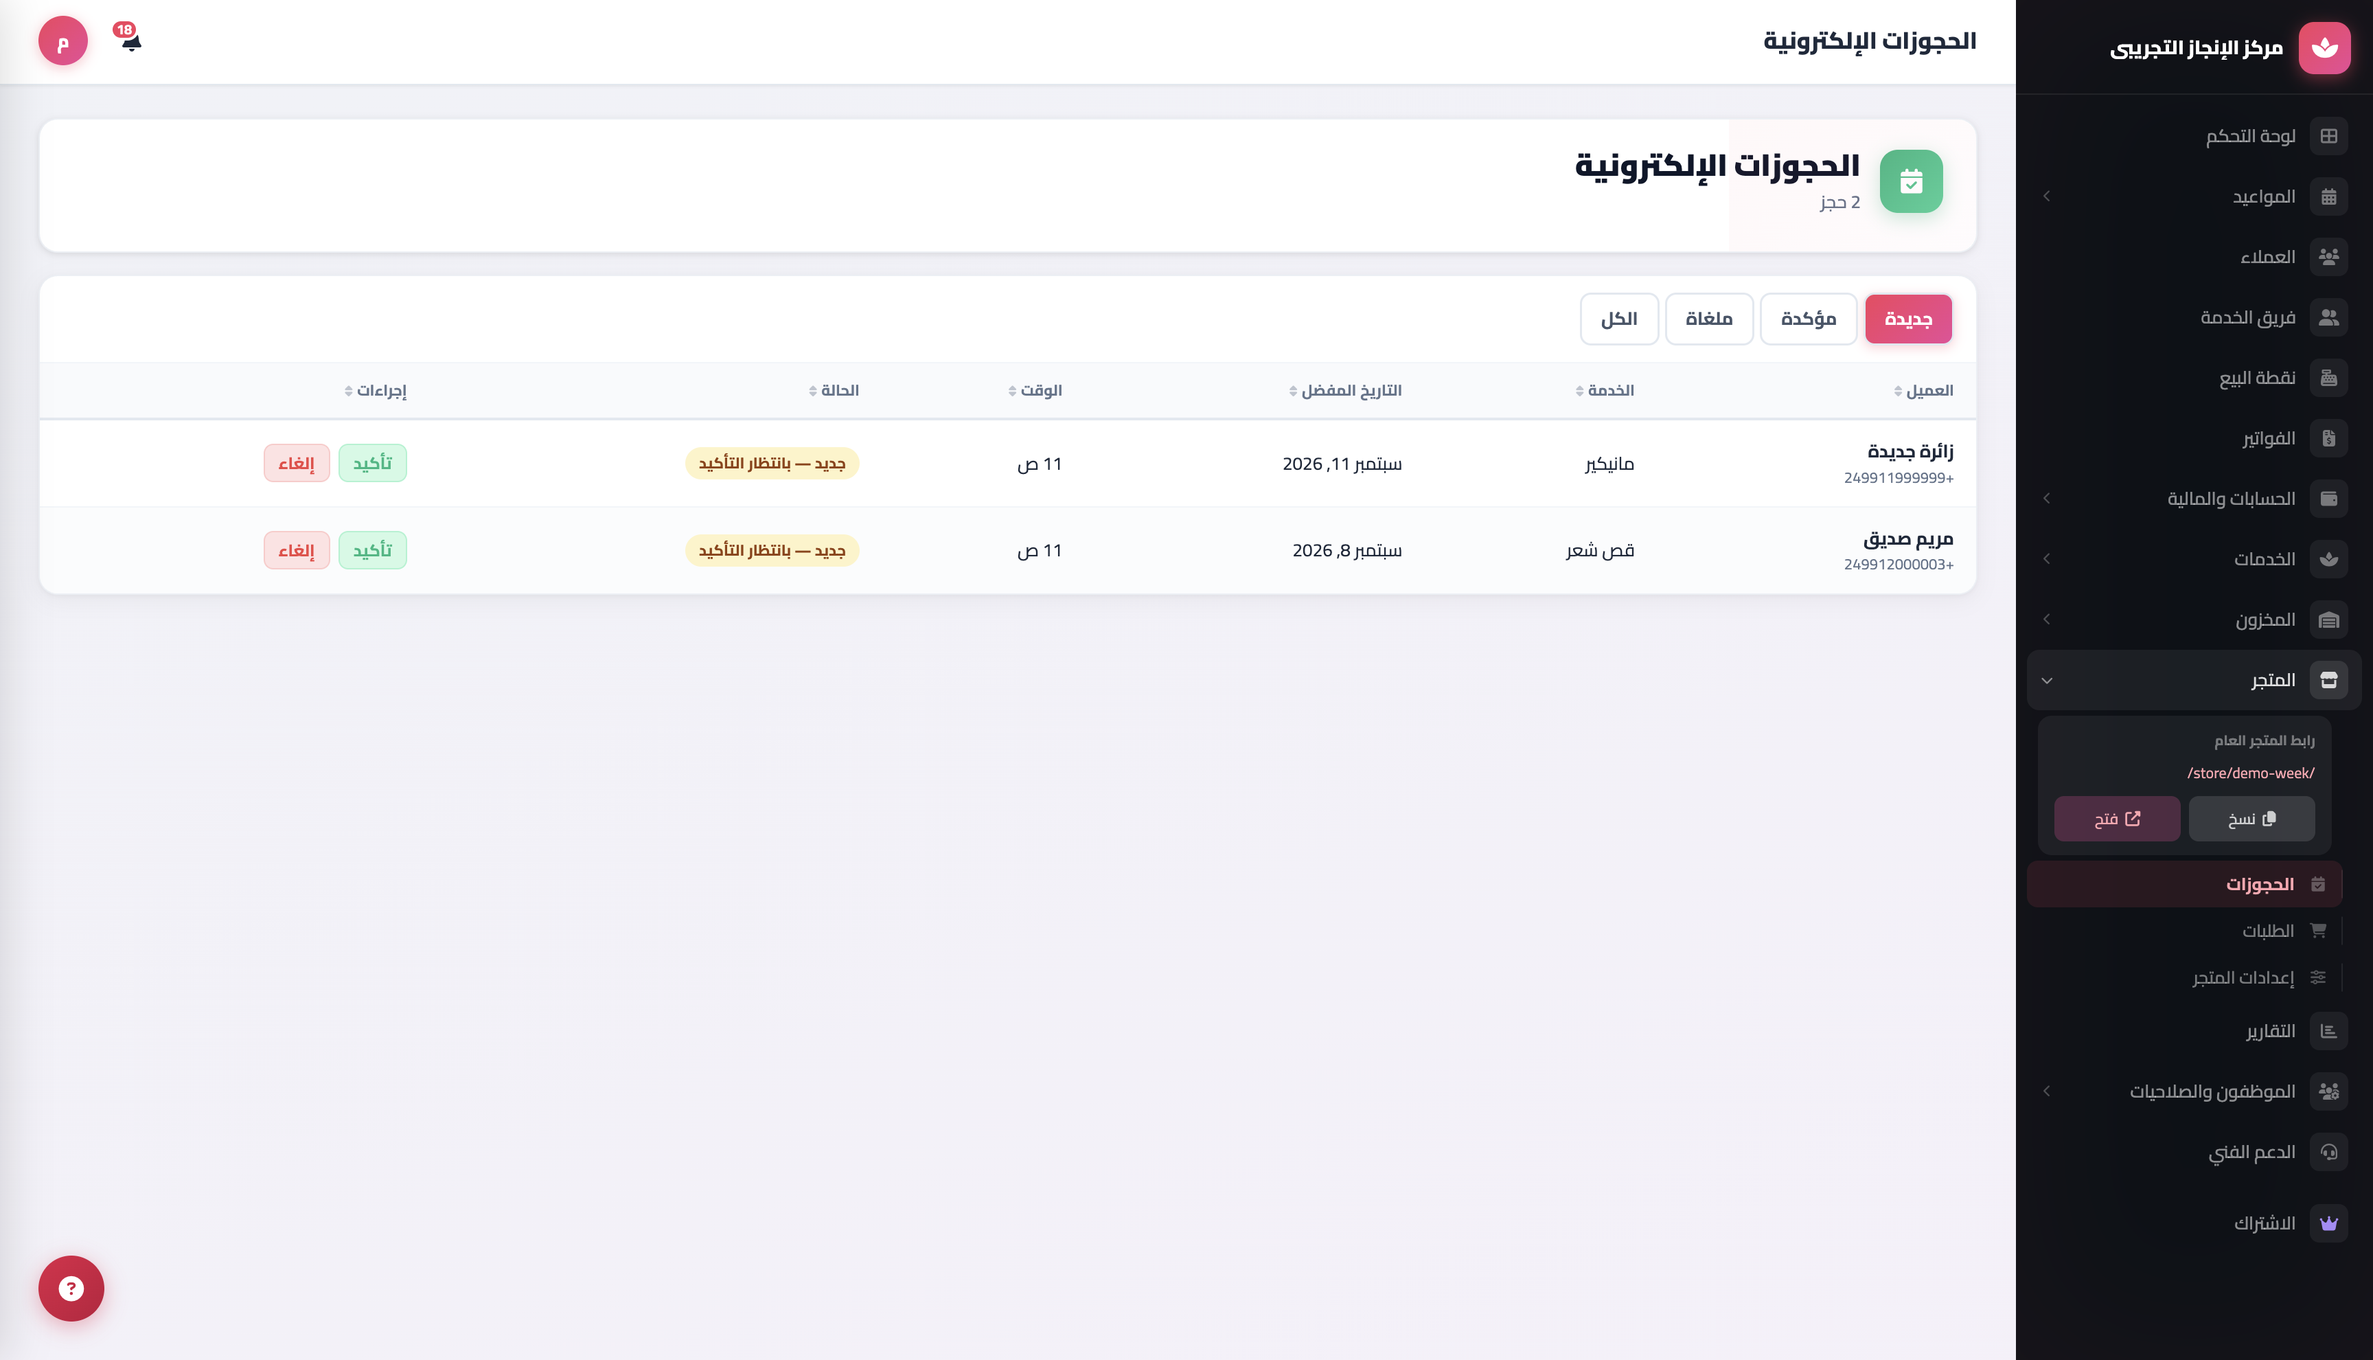Open الحجوزات in the store submenu
Image resolution: width=2373 pixels, height=1360 pixels.
(x=2184, y=883)
